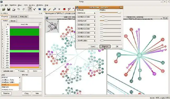Image resolution: width=170 pixels, height=99 pixels.
Task: Select the magnifying glass zoom tool
Action: pyautogui.click(x=54, y=9)
